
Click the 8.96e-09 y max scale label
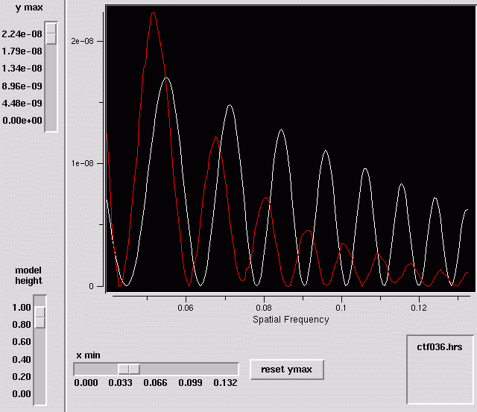(22, 86)
